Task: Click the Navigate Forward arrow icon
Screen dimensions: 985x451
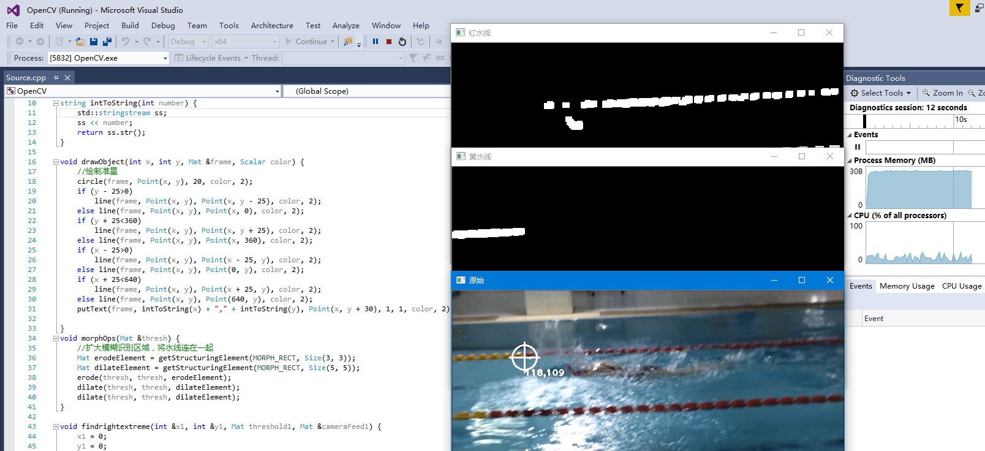Action: [40, 42]
